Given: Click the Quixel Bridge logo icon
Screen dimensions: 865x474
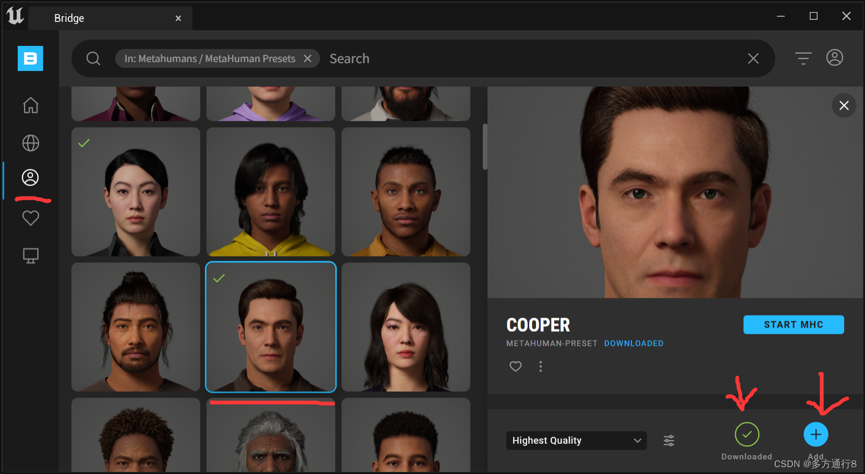Looking at the screenshot, I should pos(30,58).
